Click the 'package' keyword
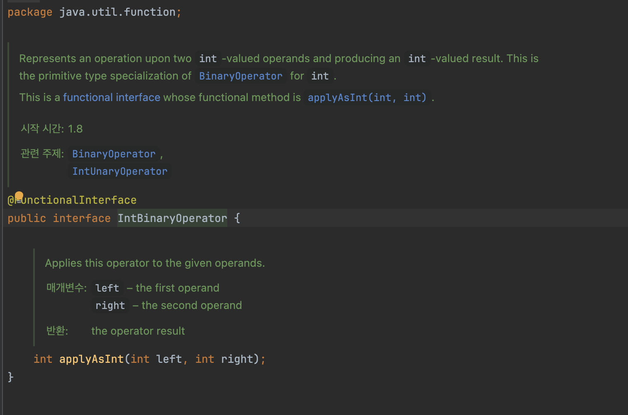The width and height of the screenshot is (628, 415). [30, 12]
